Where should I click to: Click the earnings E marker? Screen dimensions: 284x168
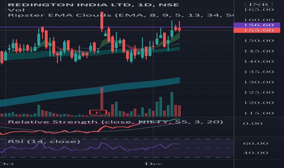click(98, 113)
